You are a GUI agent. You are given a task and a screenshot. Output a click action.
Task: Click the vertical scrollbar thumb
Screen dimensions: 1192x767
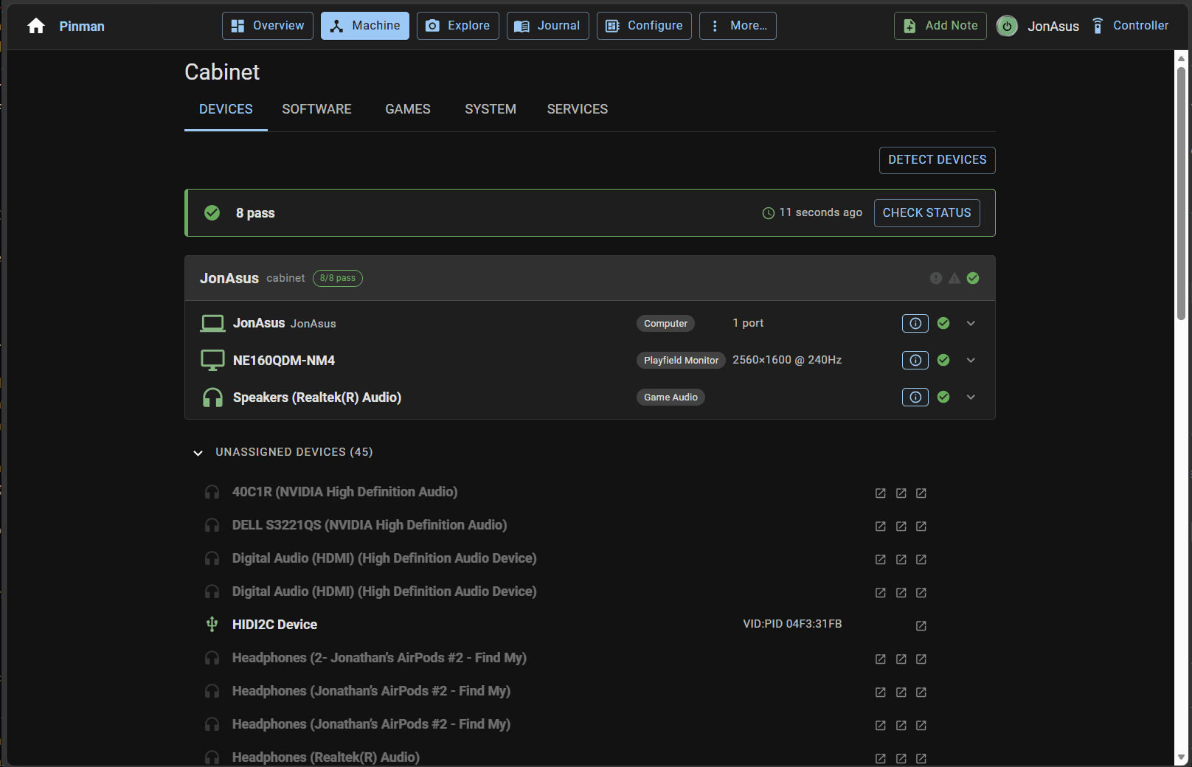pos(1181,193)
